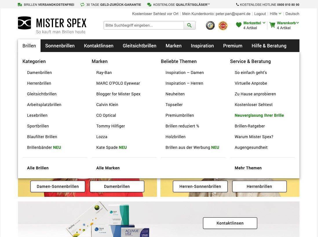Click the Herren-Sonnenbrillen button
318x237 pixels.
click(x=200, y=186)
